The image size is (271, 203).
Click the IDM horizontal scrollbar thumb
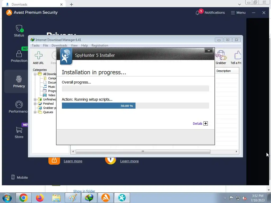(143, 151)
